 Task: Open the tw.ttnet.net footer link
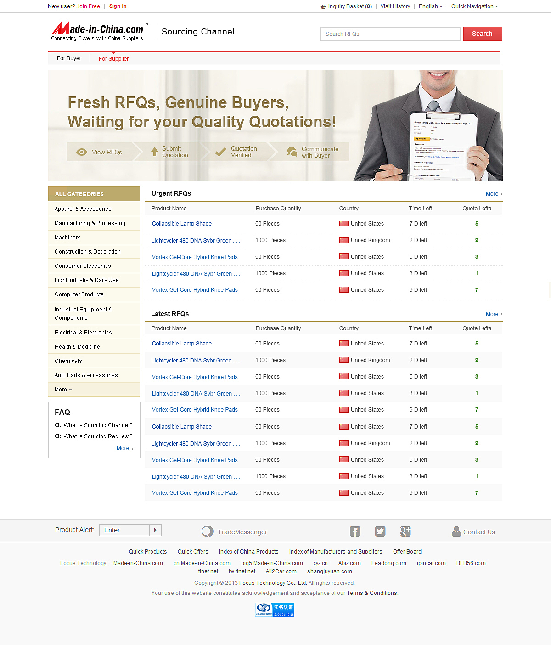click(242, 571)
